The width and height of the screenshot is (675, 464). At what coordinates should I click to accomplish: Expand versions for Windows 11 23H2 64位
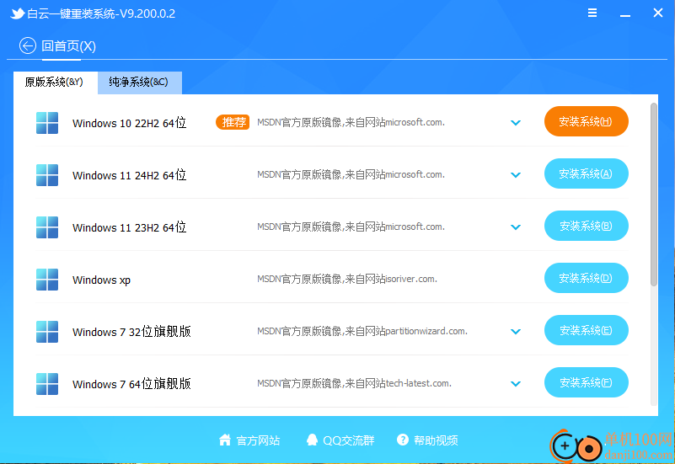(x=516, y=227)
